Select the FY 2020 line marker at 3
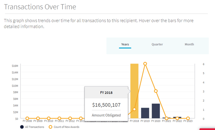The height and width of the screenshot is (130, 215). pyautogui.click(x=156, y=91)
